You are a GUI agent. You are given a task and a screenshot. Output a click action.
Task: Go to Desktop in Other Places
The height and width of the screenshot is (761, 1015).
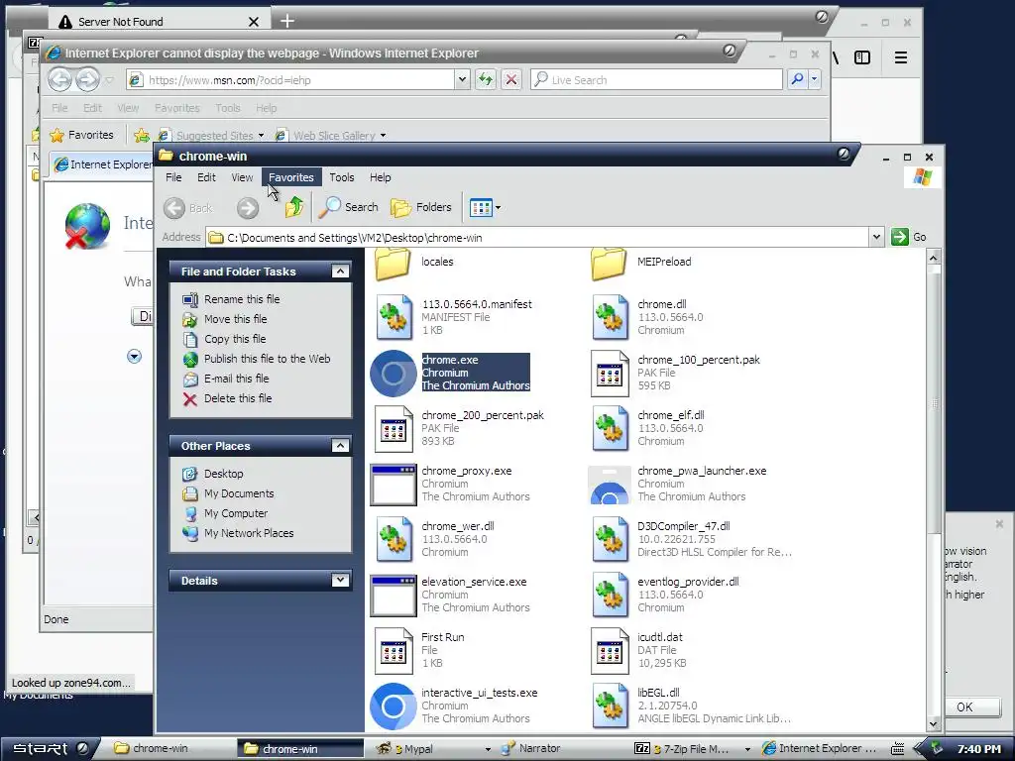click(x=223, y=474)
